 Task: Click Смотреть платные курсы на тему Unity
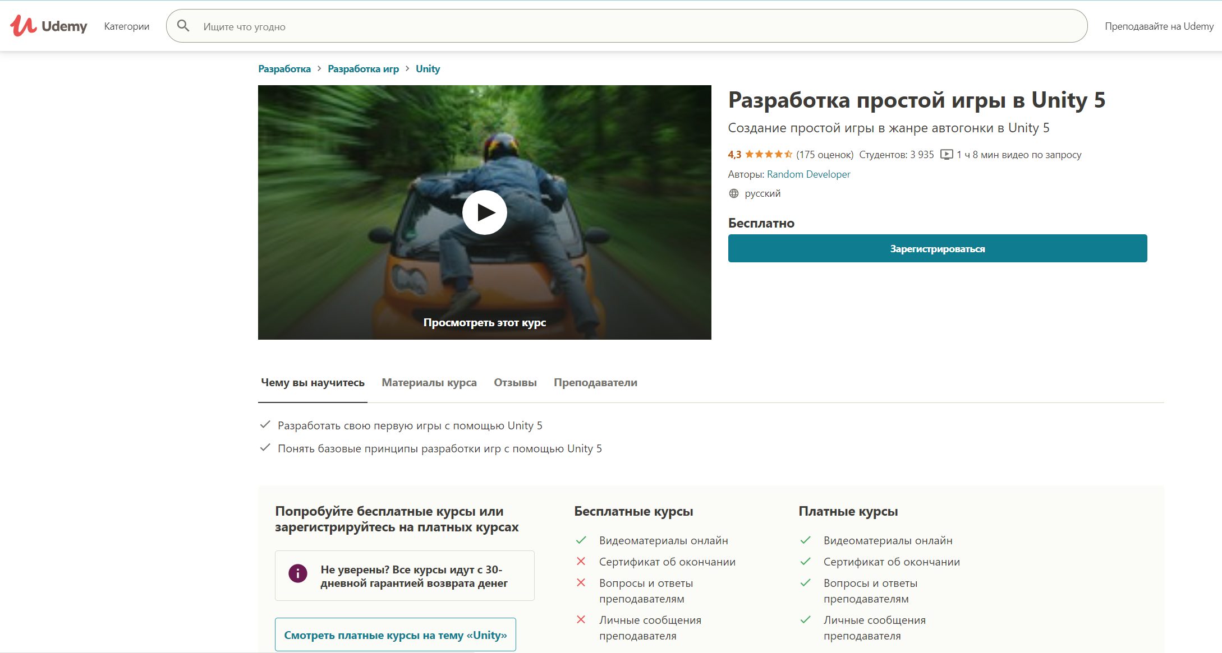click(x=396, y=635)
